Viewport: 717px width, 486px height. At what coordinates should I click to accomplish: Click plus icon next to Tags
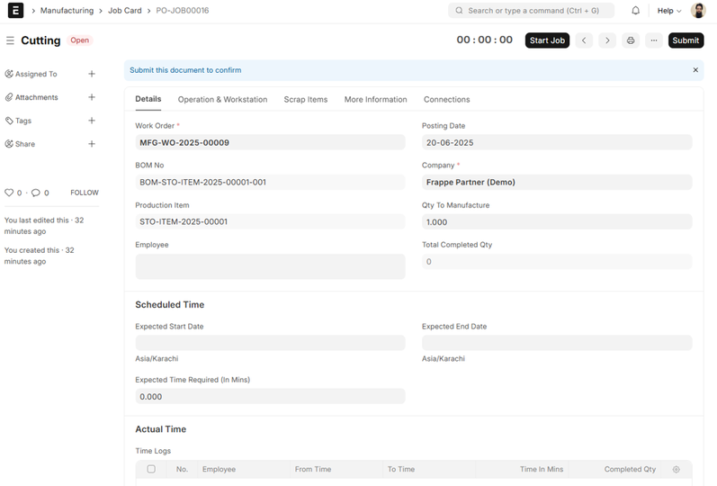(x=92, y=121)
